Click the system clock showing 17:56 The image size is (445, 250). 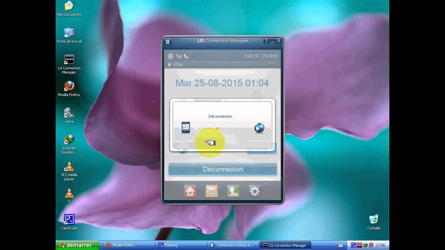pos(380,245)
